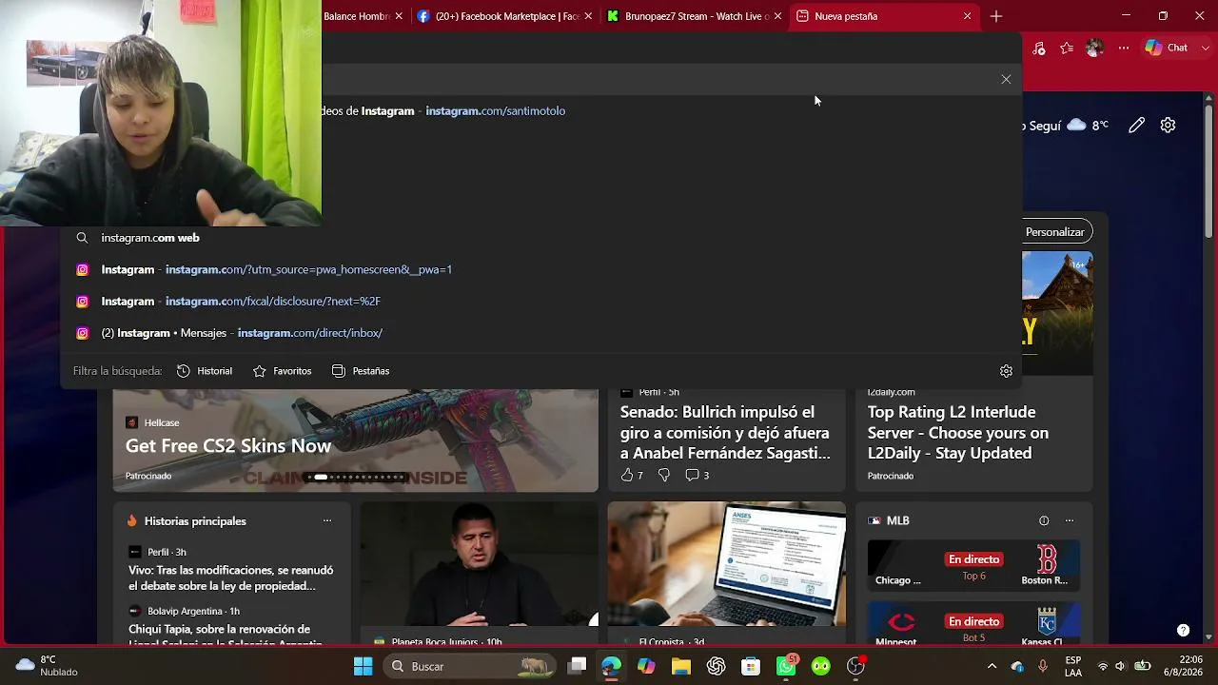Open the weather 8°C widget on page
The height and width of the screenshot is (685, 1218).
point(1088,125)
